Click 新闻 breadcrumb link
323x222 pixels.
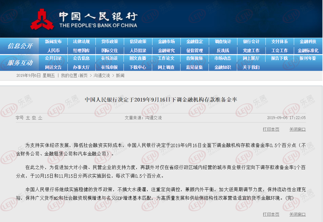120,76
